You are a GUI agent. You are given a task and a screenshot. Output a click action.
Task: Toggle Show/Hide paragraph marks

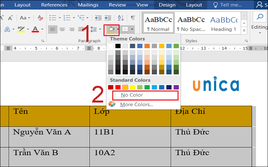click(133, 18)
